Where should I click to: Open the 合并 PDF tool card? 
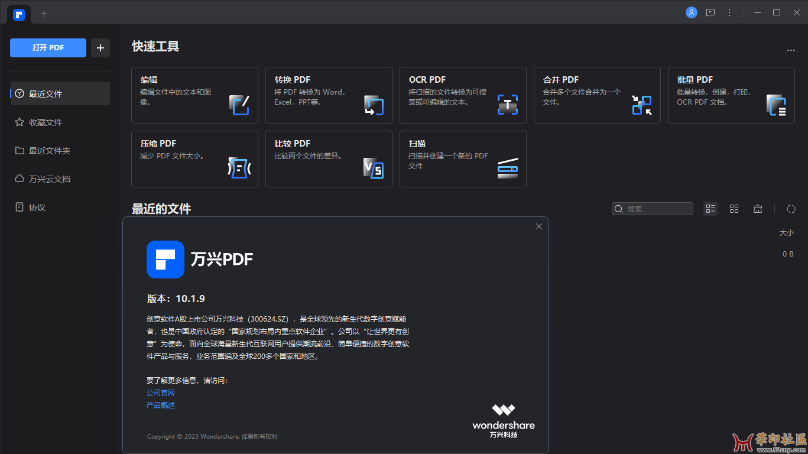(x=597, y=95)
